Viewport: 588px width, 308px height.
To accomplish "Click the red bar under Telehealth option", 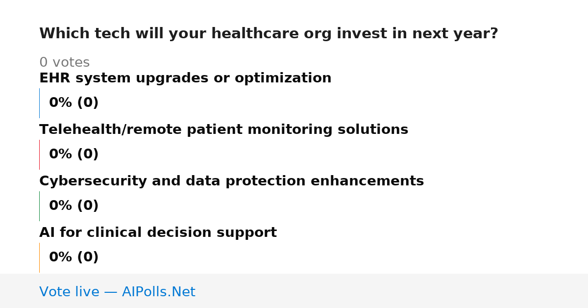I will point(39,154).
